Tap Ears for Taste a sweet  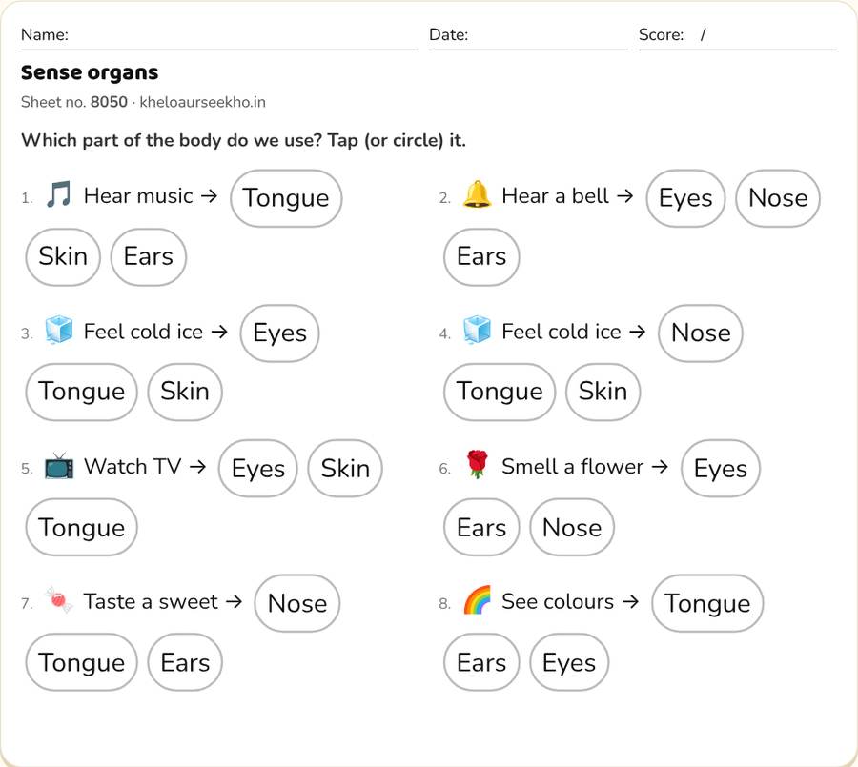click(185, 662)
